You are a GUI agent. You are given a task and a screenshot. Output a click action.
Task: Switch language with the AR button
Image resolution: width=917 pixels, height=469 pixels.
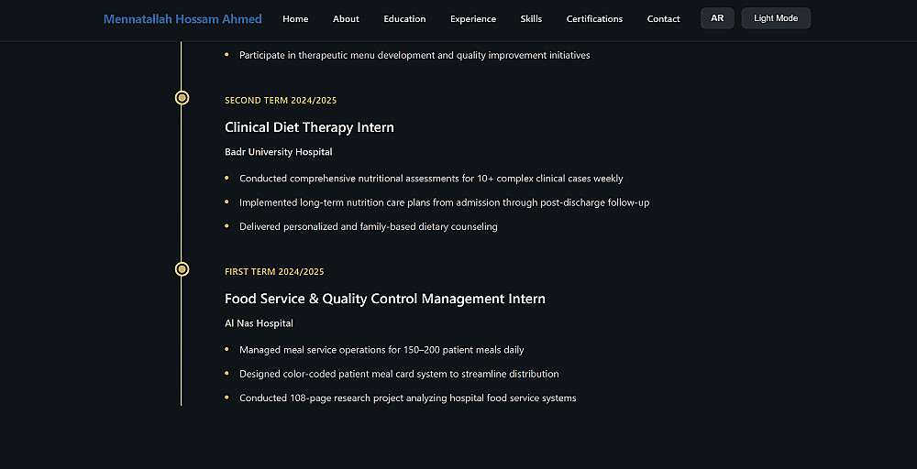click(x=717, y=18)
